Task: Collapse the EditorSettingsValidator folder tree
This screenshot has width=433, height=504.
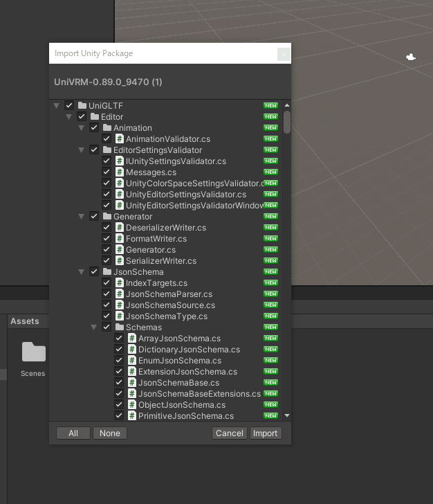Action: (x=81, y=150)
